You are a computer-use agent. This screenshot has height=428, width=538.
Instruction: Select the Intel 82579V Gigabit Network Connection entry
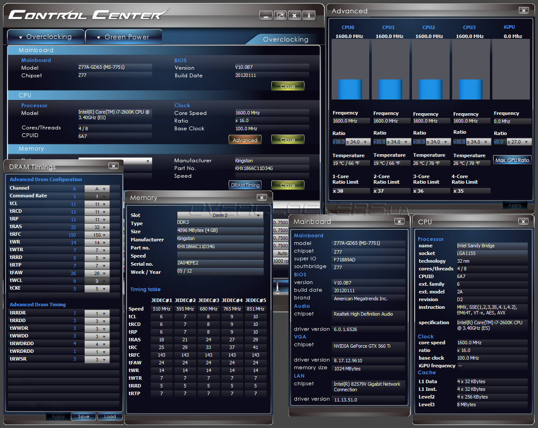(x=368, y=387)
